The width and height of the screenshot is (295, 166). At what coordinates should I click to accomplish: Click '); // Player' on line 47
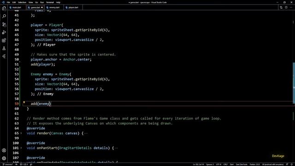tap(43, 45)
